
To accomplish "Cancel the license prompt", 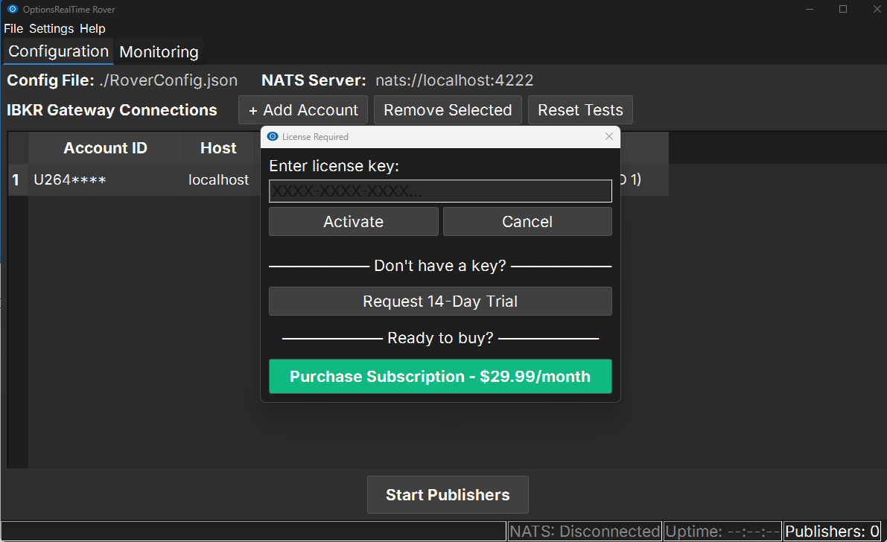I will pos(527,222).
